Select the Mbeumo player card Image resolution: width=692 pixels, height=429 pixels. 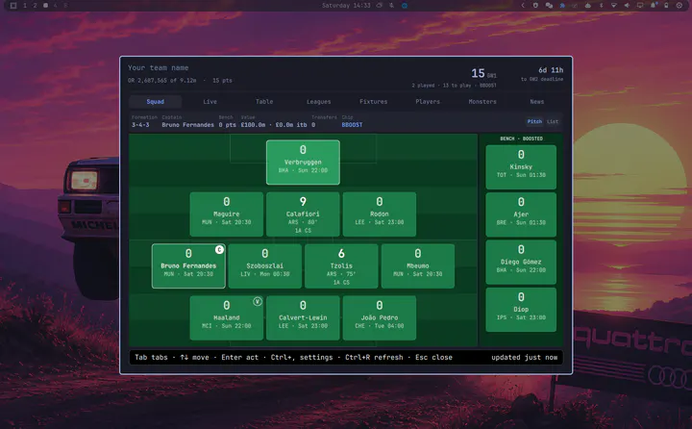pos(417,266)
